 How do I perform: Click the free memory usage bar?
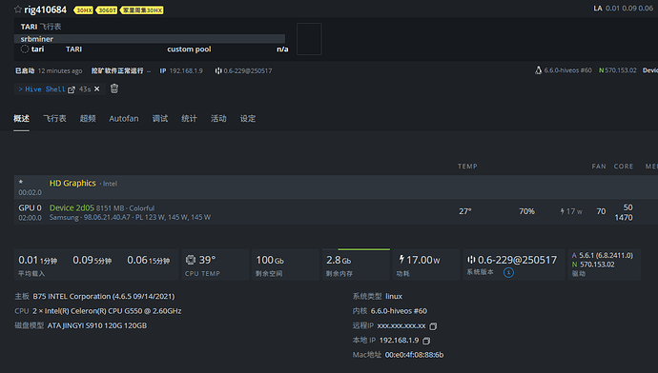pos(364,249)
